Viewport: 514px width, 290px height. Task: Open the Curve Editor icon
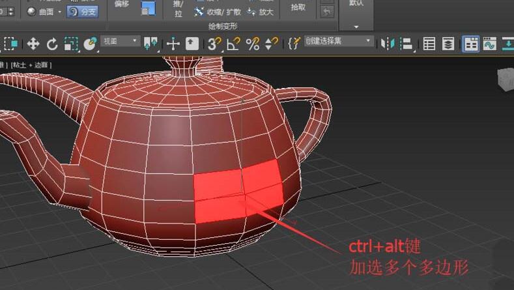pyautogui.click(x=489, y=44)
